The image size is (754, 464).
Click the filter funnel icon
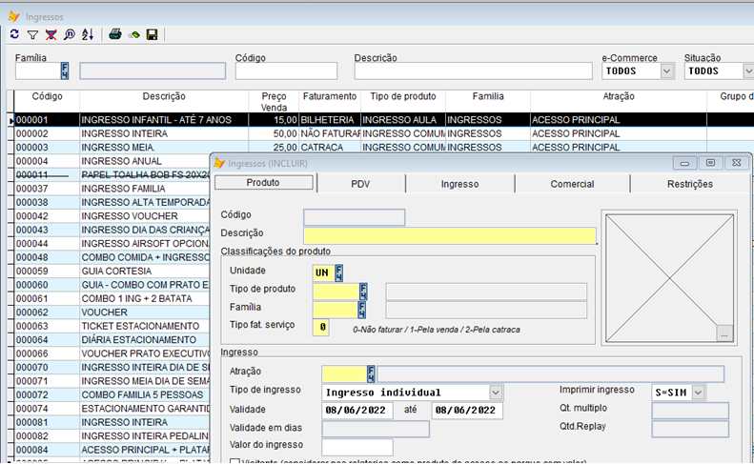[32, 34]
